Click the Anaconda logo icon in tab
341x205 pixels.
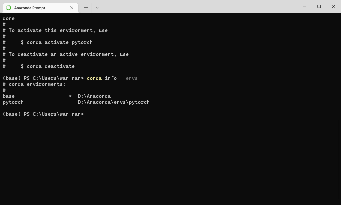click(9, 8)
